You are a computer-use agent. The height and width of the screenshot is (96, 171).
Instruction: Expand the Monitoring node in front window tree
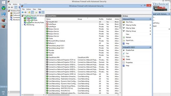click(23, 25)
